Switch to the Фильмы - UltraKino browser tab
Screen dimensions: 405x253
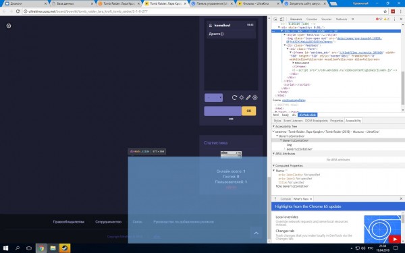coord(259,3)
